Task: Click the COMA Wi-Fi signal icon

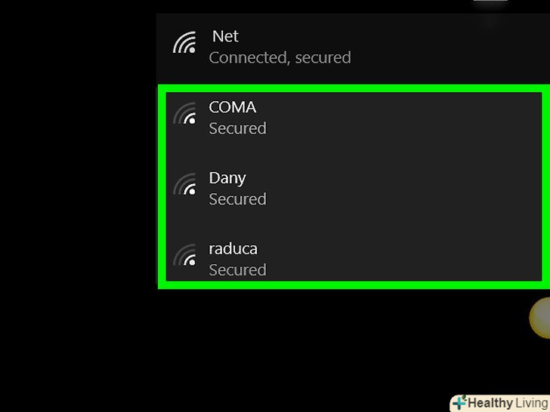Action: click(184, 113)
